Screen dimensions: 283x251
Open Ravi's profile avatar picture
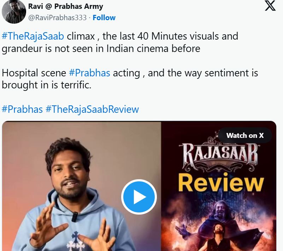14,12
